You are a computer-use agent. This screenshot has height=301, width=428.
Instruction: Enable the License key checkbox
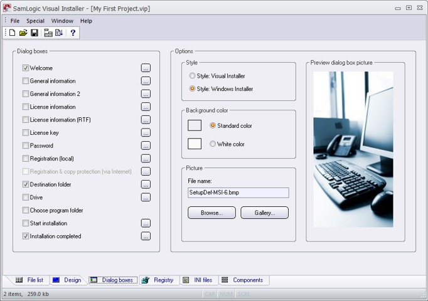(x=25, y=132)
